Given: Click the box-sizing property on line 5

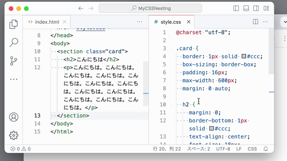Looking at the screenshot, I should click(199, 64).
